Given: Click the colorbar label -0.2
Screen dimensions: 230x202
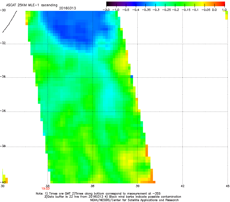Looking at the screenshot, I should click(x=175, y=10).
